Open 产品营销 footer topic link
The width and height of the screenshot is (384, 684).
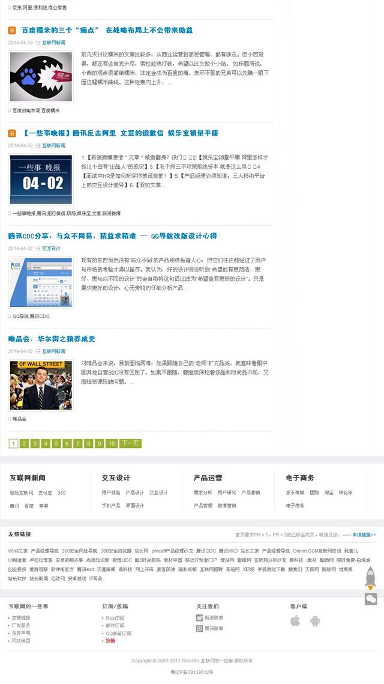[251, 492]
